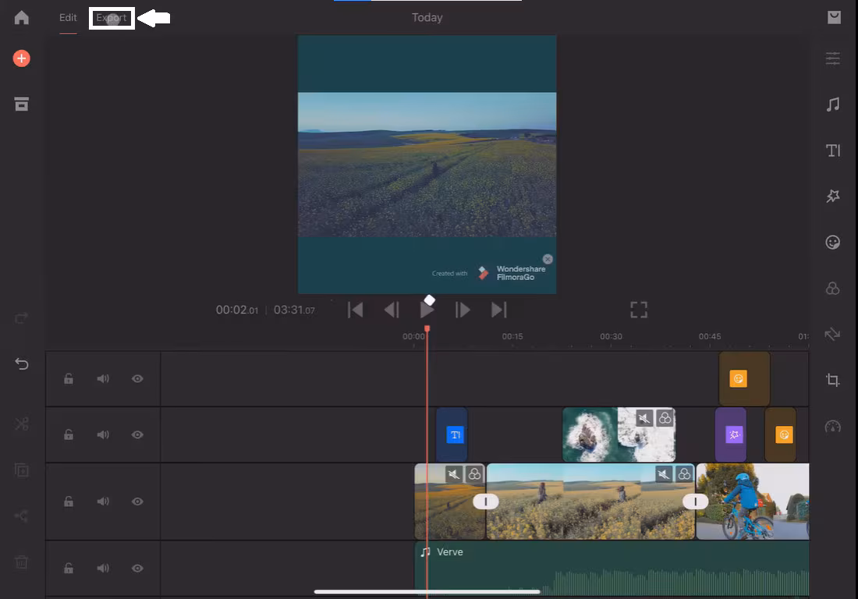Click mute icon on second field clip
Image resolution: width=858 pixels, height=599 pixels.
click(664, 474)
